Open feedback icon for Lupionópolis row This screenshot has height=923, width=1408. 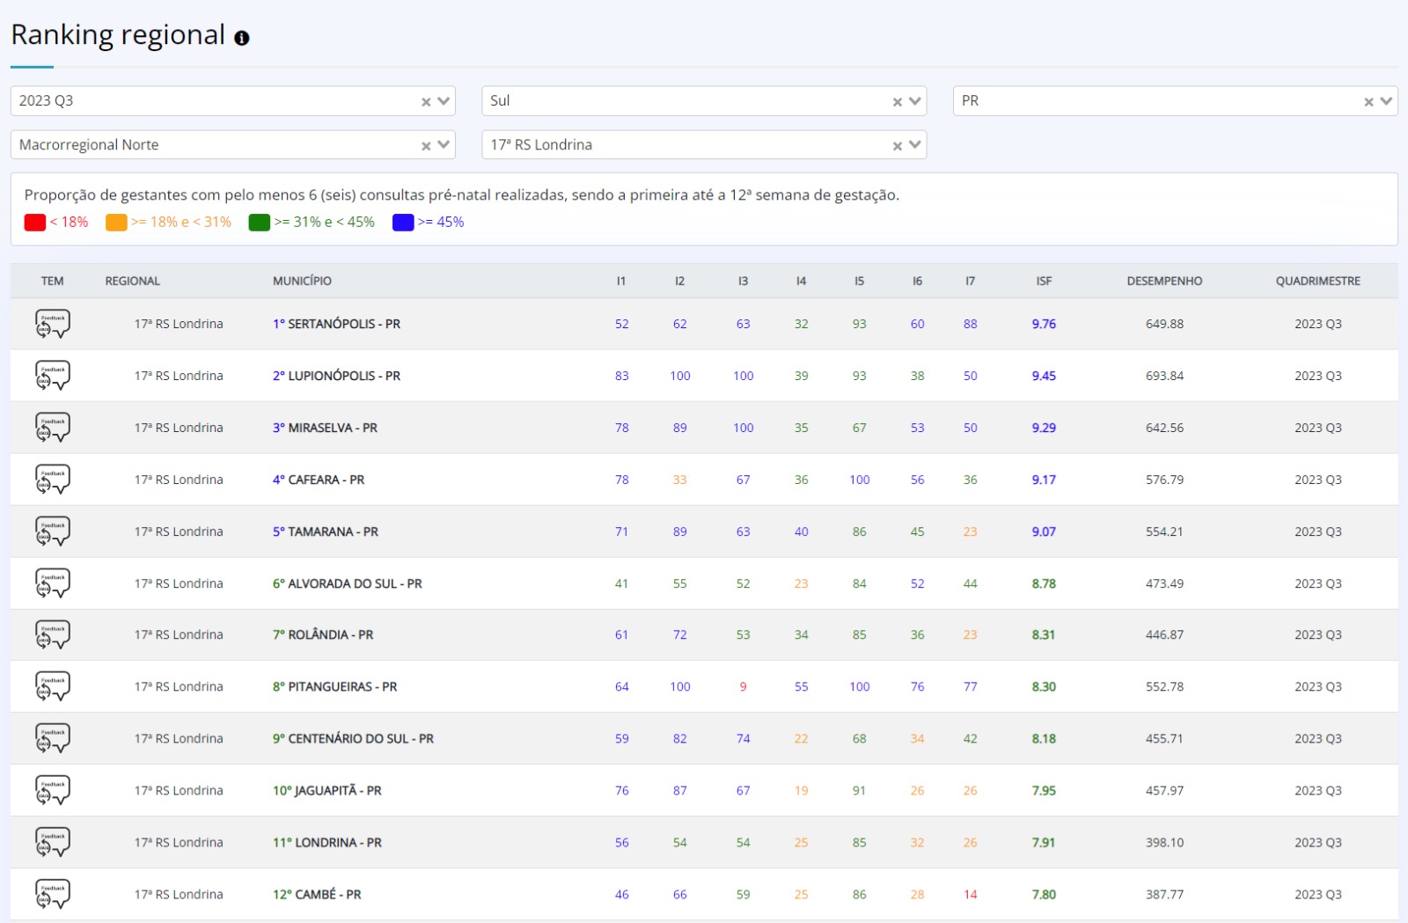[53, 376]
